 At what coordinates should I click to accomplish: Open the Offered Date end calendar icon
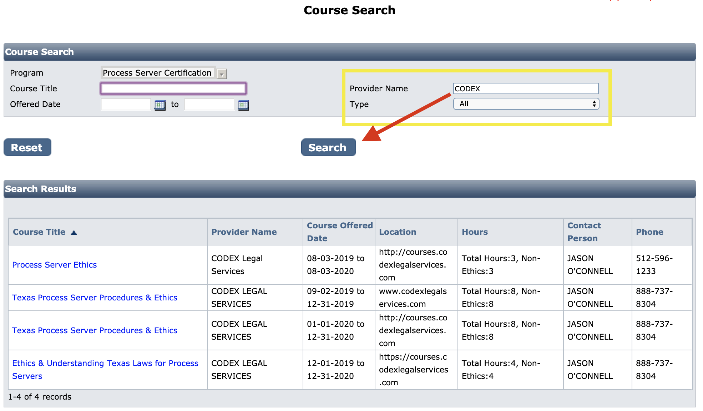point(243,105)
